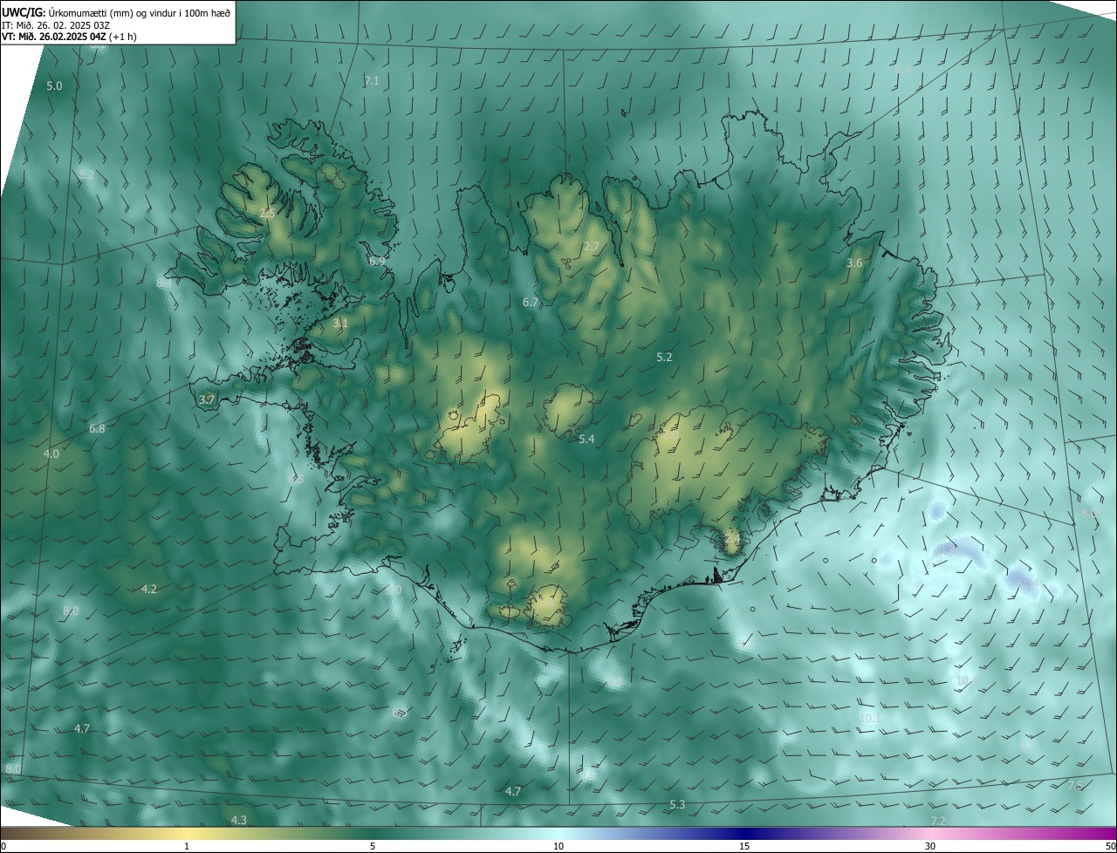This screenshot has width=1117, height=853.
Task: Click the colour scale label 1
Action: tap(187, 846)
